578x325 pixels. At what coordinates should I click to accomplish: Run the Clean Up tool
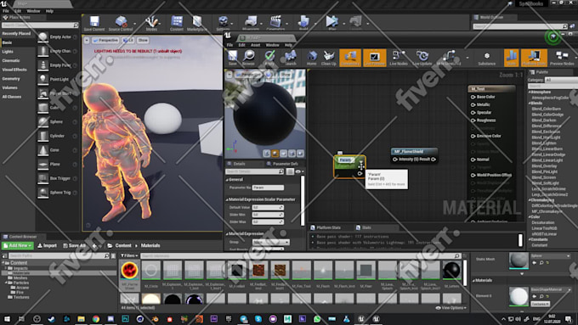(x=328, y=59)
